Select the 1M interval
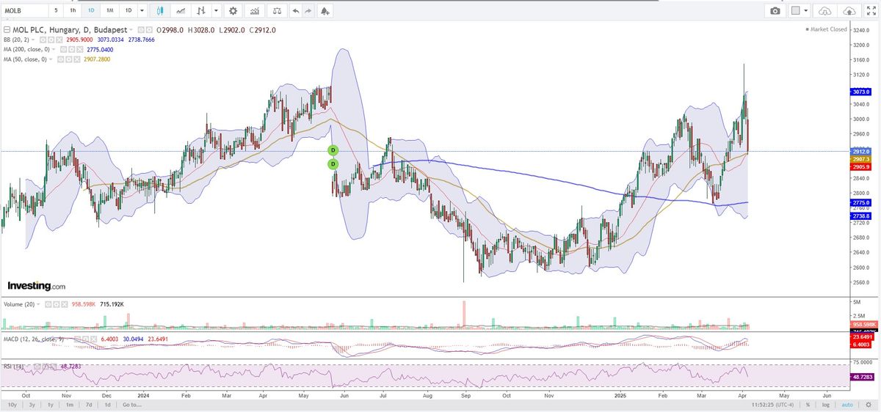The width and height of the screenshot is (881, 412). [109, 11]
